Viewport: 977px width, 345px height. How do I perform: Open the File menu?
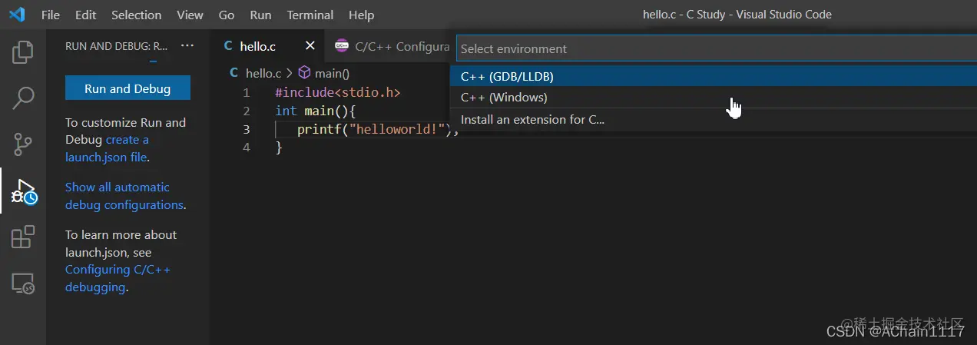(51, 15)
